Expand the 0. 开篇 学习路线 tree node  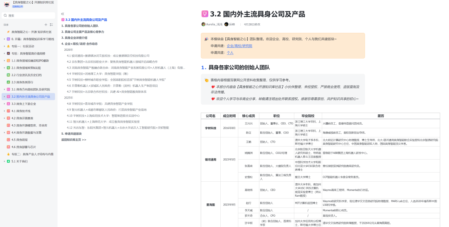(4, 39)
